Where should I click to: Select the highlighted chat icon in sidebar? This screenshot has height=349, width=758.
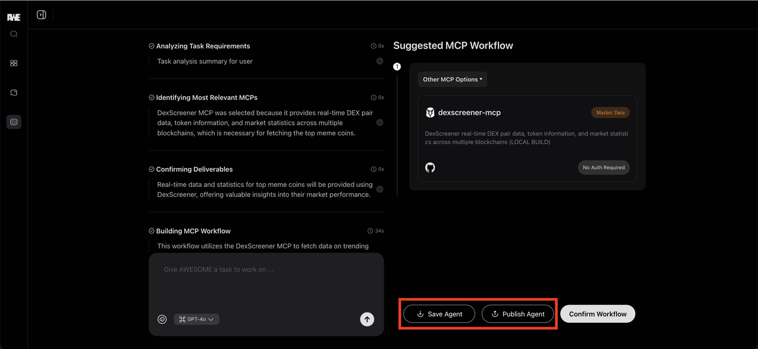click(x=14, y=122)
